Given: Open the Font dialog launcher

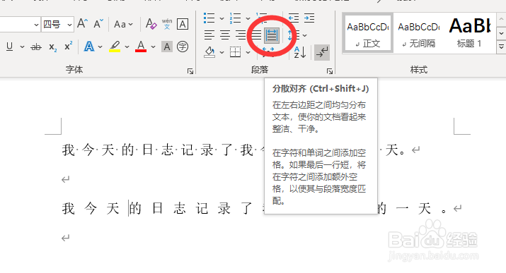Looking at the screenshot, I should coord(190,71).
